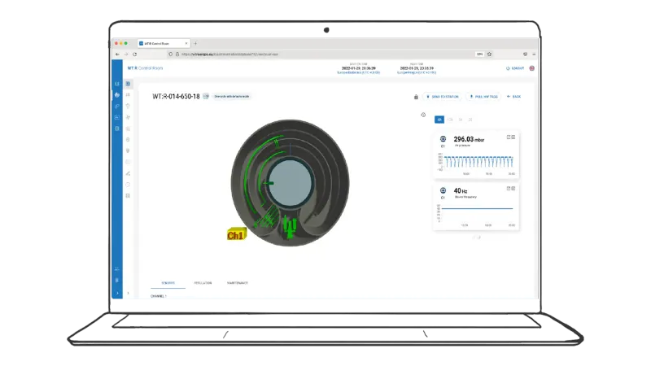Reload the page with the browser refresh icon
Viewport: 651px width, 366px height.
click(x=135, y=54)
